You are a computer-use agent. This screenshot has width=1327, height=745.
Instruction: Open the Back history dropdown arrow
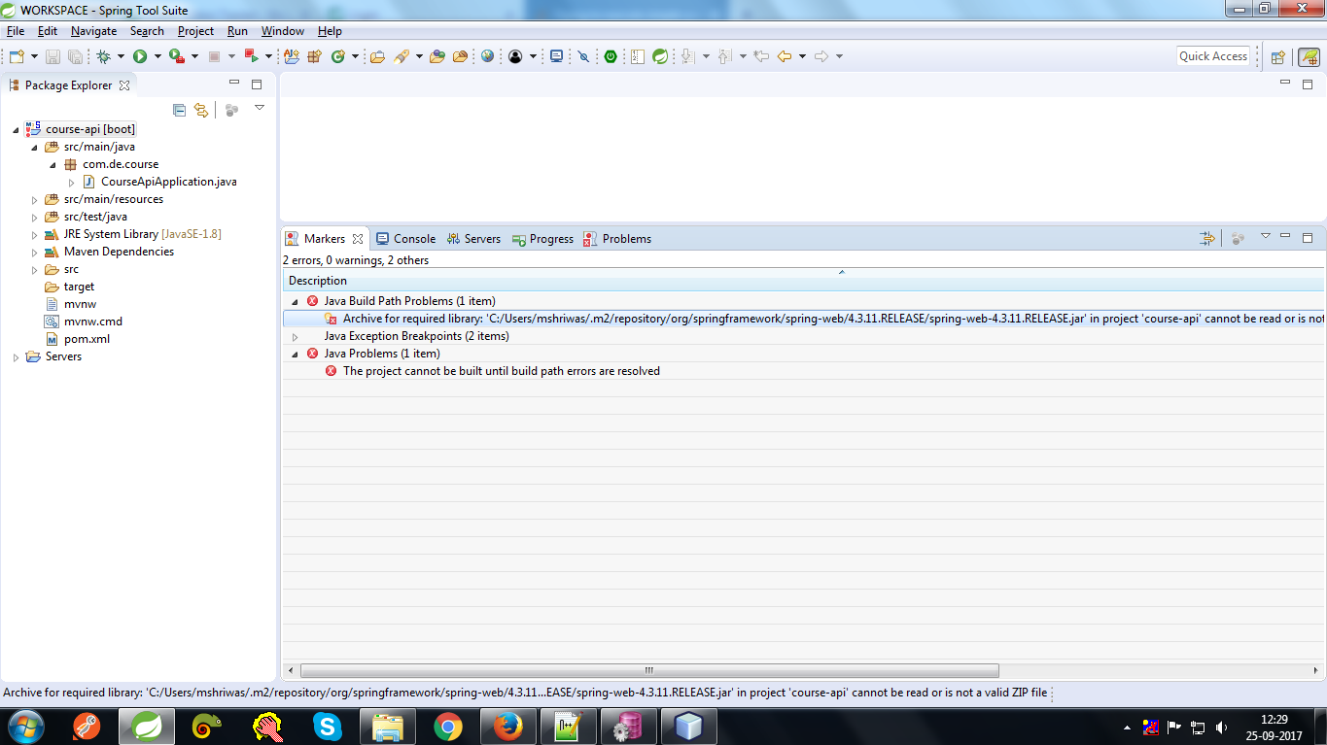(802, 56)
